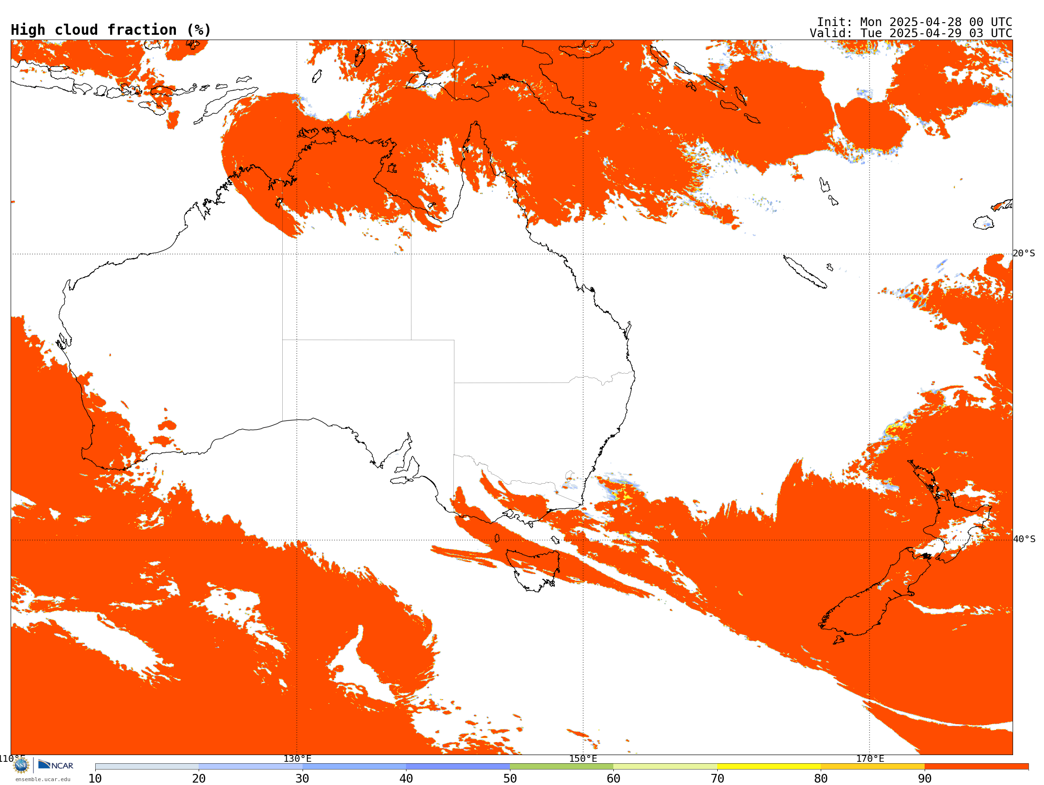This screenshot has width=1044, height=785.
Task: Click the 40°S latitude label
Action: (x=1024, y=539)
